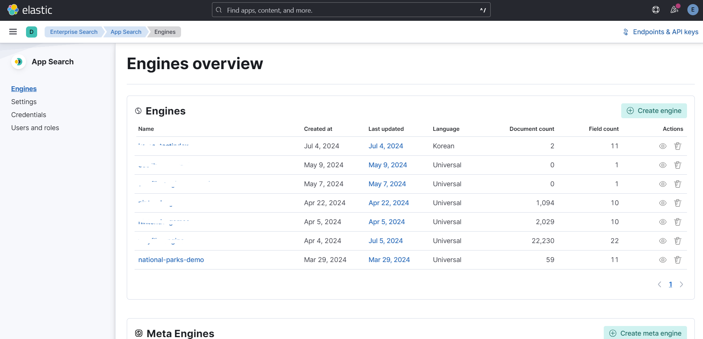703x339 pixels.
Task: Open the help menu icon
Action: [656, 10]
